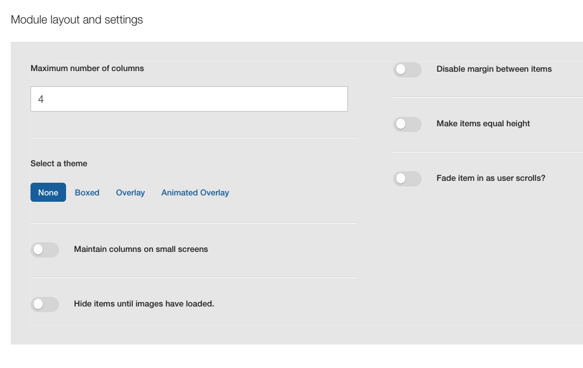
Task: Toggle the Maintain columns on small screens switch
Action: click(x=44, y=250)
